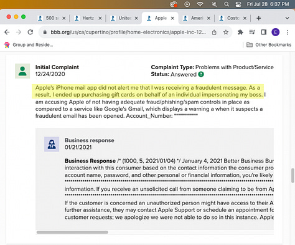Open the profile avatar labeled E
This screenshot has height=245, width=295.
[x=276, y=32]
